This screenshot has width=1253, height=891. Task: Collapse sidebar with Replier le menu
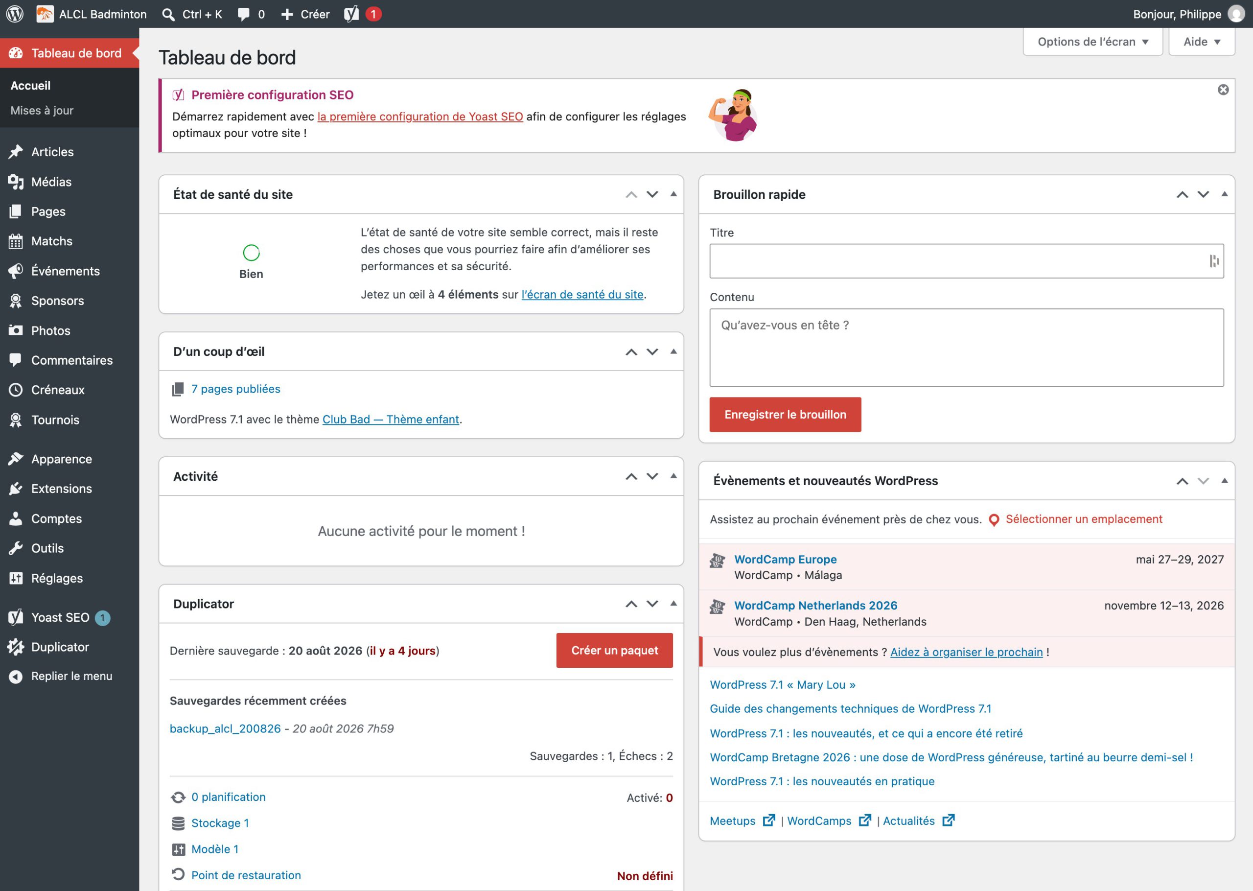pyautogui.click(x=70, y=677)
